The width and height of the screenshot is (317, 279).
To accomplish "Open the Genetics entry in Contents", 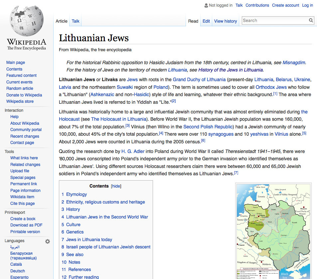I will 75,232.
